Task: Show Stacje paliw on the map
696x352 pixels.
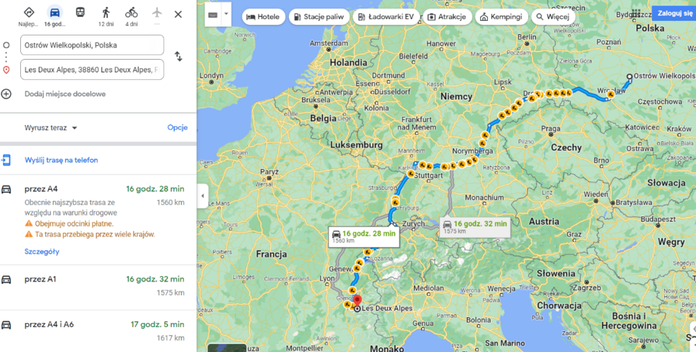Action: [x=317, y=17]
